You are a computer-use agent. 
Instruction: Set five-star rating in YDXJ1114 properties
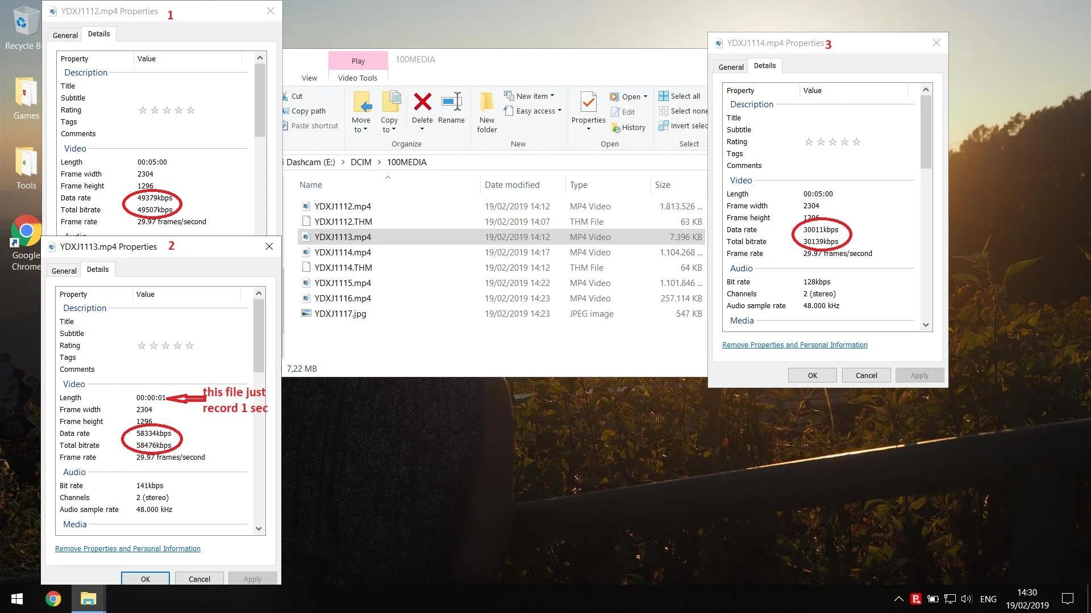(856, 142)
